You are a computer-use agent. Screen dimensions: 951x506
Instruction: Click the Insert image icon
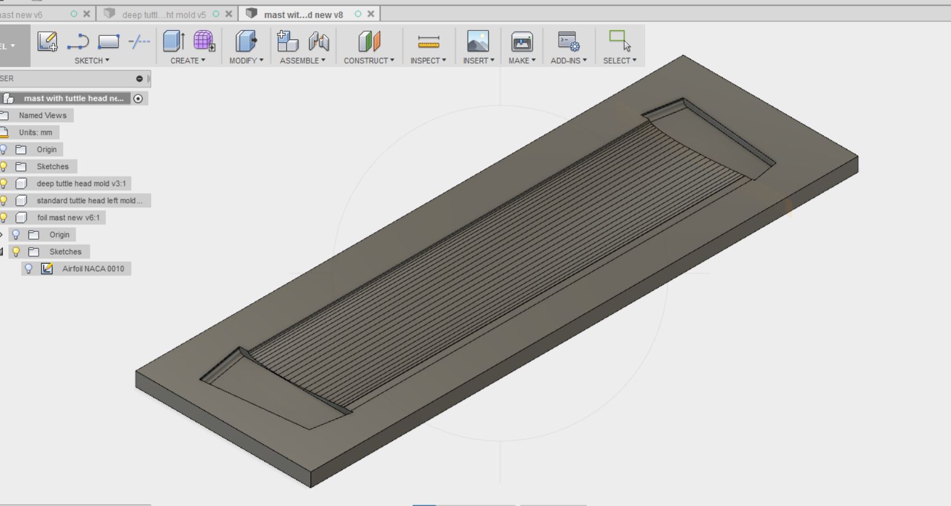point(477,41)
